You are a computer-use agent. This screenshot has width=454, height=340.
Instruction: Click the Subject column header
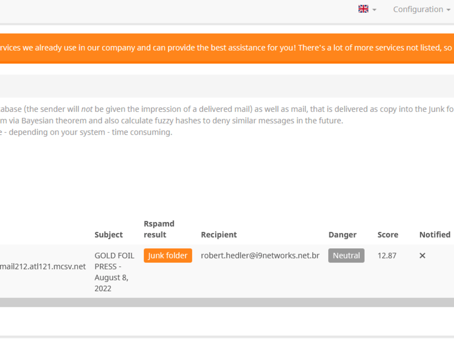108,234
